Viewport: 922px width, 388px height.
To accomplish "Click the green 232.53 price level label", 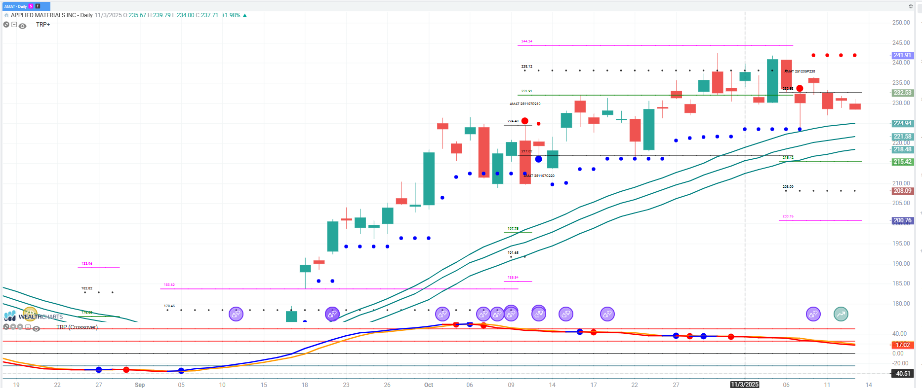I will point(902,93).
